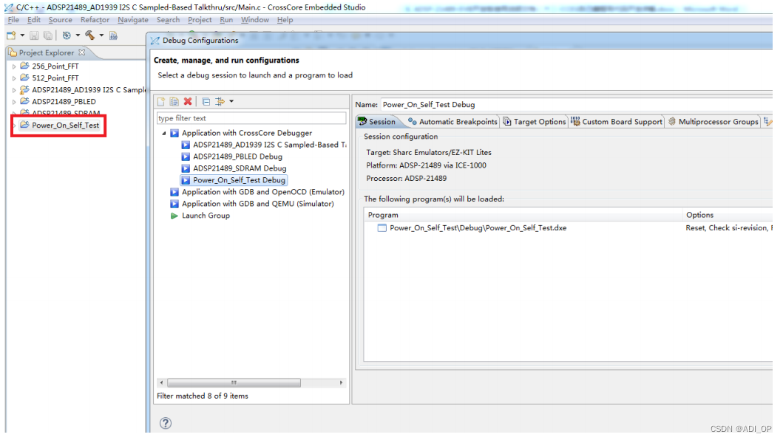The image size is (783, 440).
Task: Expand the ADSP21489_AD1939 I2S C project
Action: [14, 90]
